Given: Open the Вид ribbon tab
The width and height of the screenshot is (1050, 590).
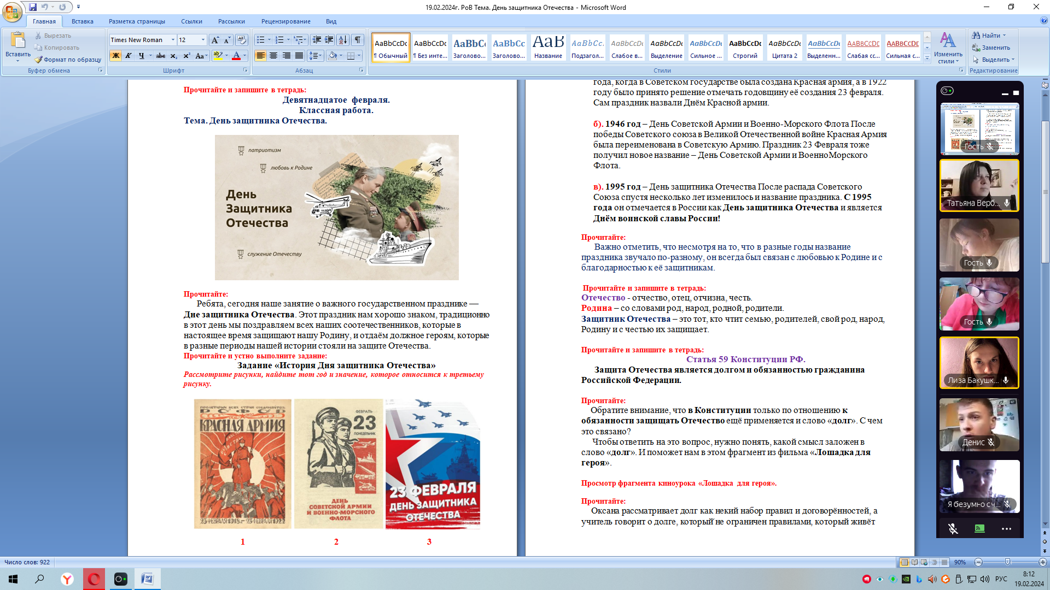Looking at the screenshot, I should click(x=331, y=21).
